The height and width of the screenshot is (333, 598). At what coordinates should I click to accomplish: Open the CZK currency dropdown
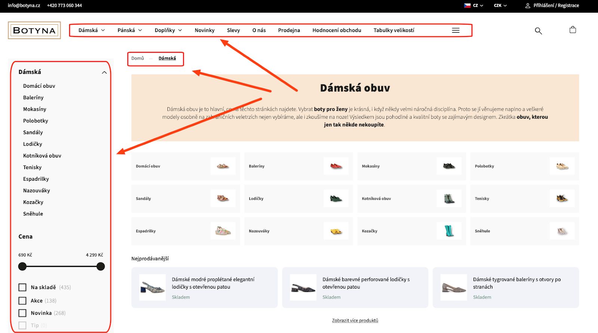(500, 6)
